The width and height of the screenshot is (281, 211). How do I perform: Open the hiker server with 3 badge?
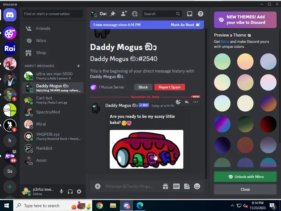[10, 125]
